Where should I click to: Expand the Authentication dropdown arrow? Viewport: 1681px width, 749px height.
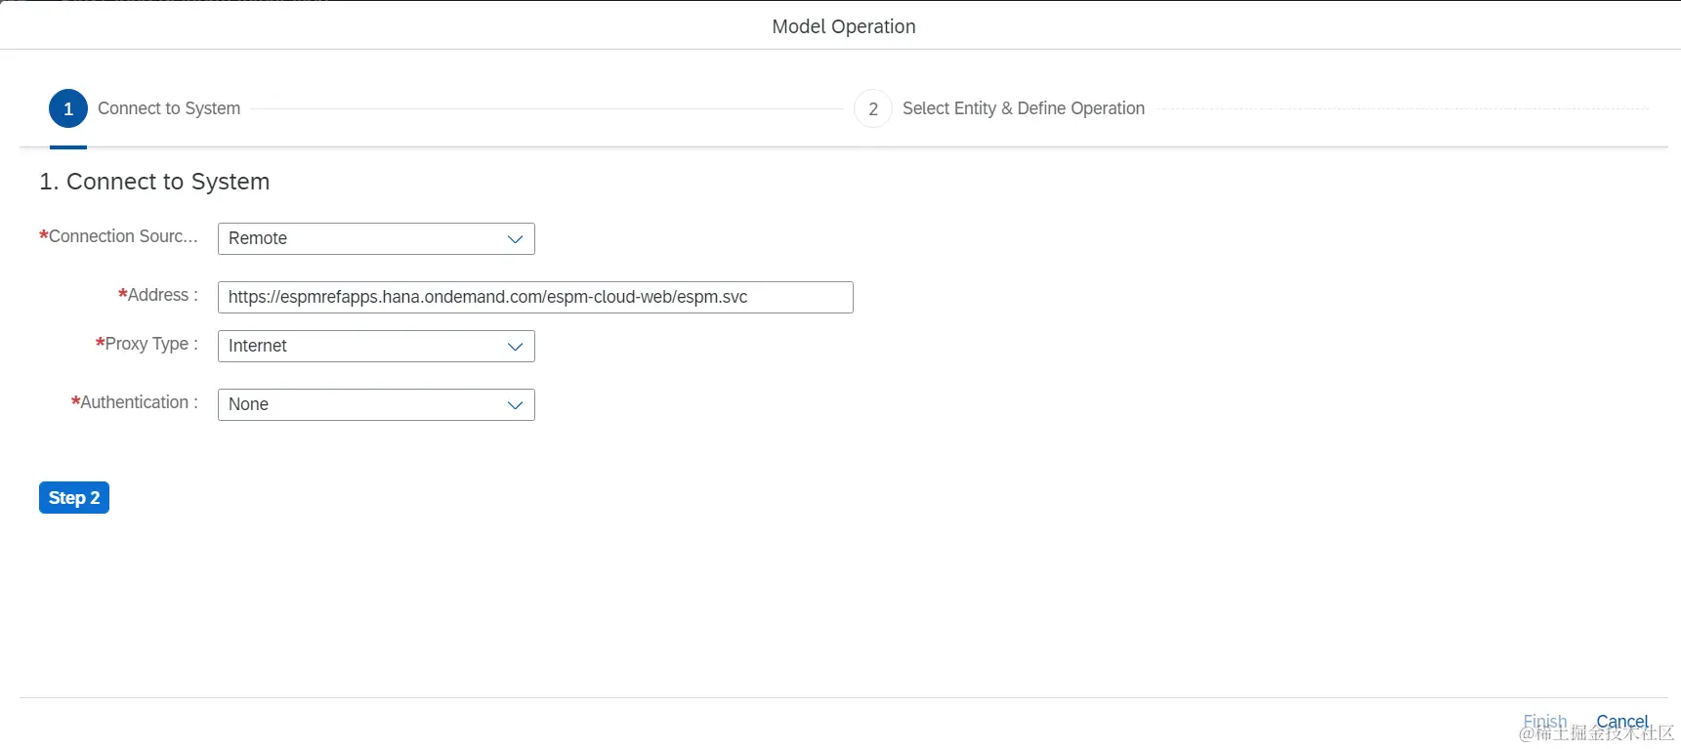pos(515,405)
